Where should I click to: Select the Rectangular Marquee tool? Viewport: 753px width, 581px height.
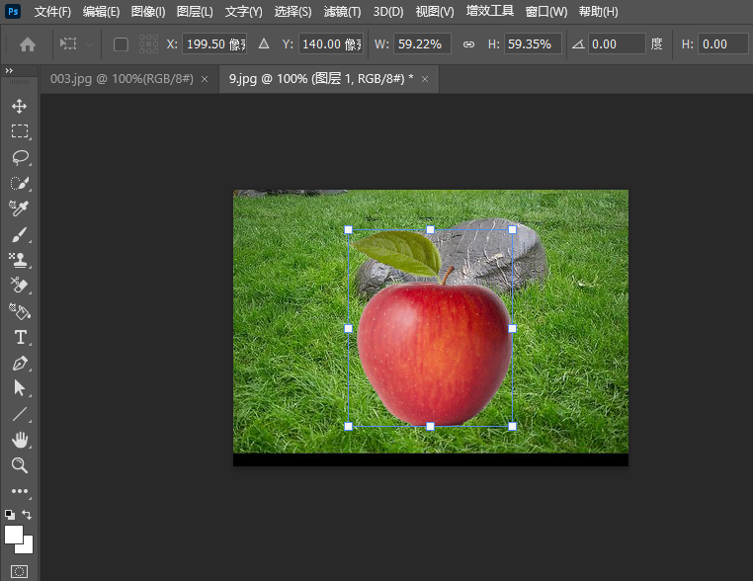pyautogui.click(x=20, y=131)
